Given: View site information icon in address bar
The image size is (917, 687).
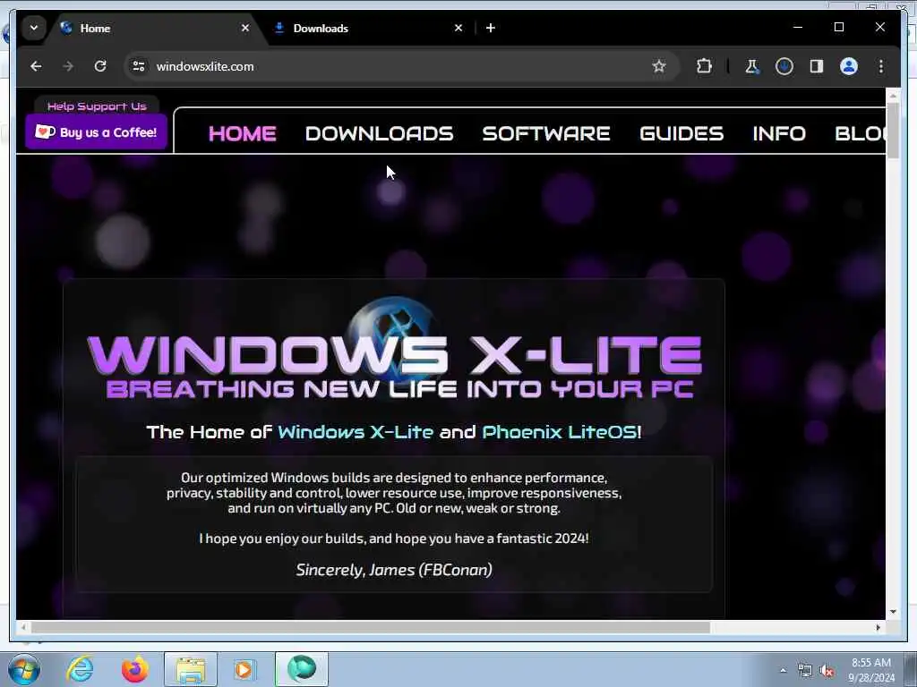Looking at the screenshot, I should 139,66.
